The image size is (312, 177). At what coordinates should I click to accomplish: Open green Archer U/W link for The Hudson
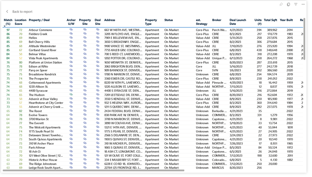(71, 95)
